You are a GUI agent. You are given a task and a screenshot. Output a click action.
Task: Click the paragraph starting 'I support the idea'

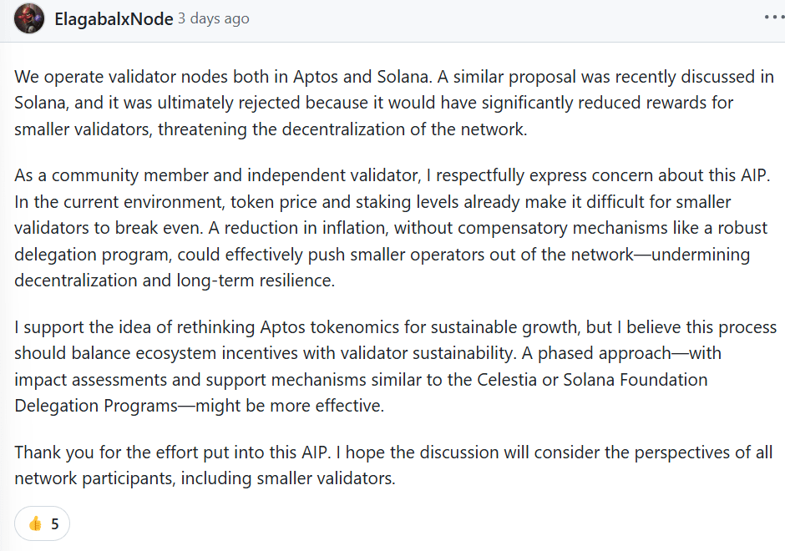(x=396, y=366)
